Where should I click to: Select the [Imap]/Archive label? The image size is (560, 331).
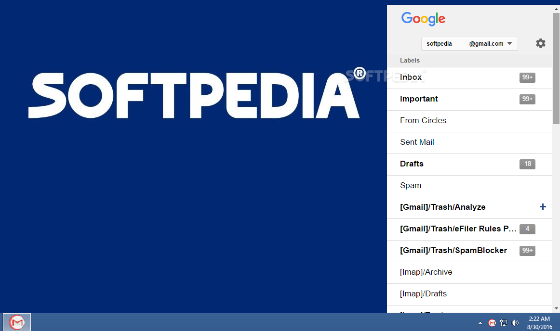470,273
